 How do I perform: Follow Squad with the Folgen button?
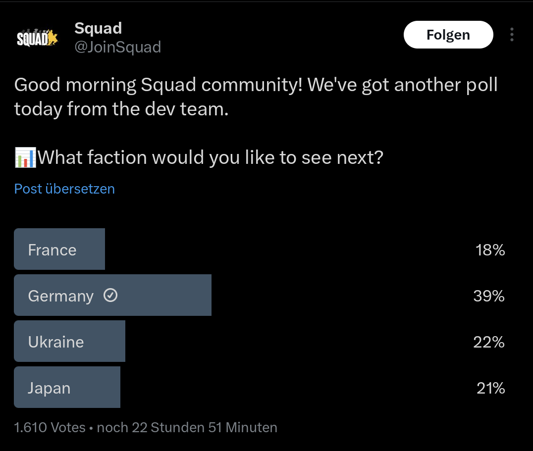(x=448, y=35)
